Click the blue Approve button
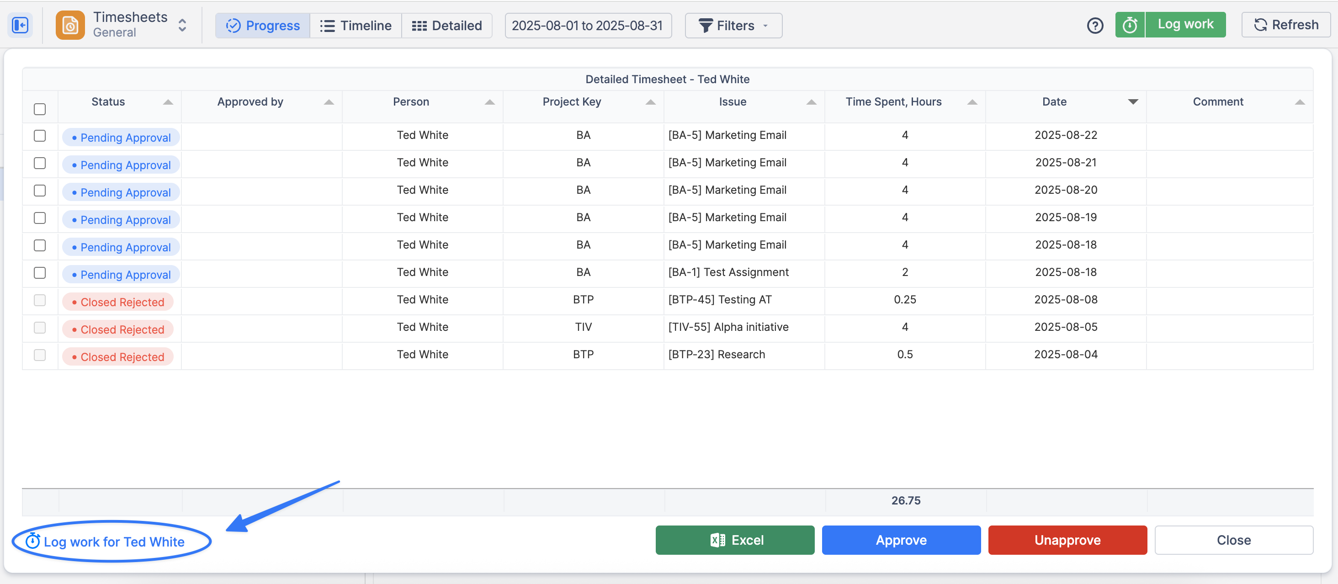The height and width of the screenshot is (584, 1338). (x=901, y=540)
